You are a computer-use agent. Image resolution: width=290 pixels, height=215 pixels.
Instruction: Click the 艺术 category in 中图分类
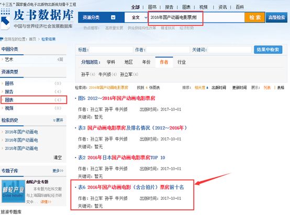(x=9, y=59)
